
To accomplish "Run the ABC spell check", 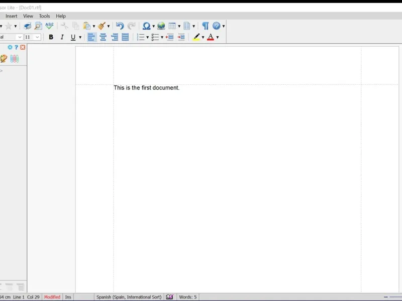I will click(x=49, y=26).
